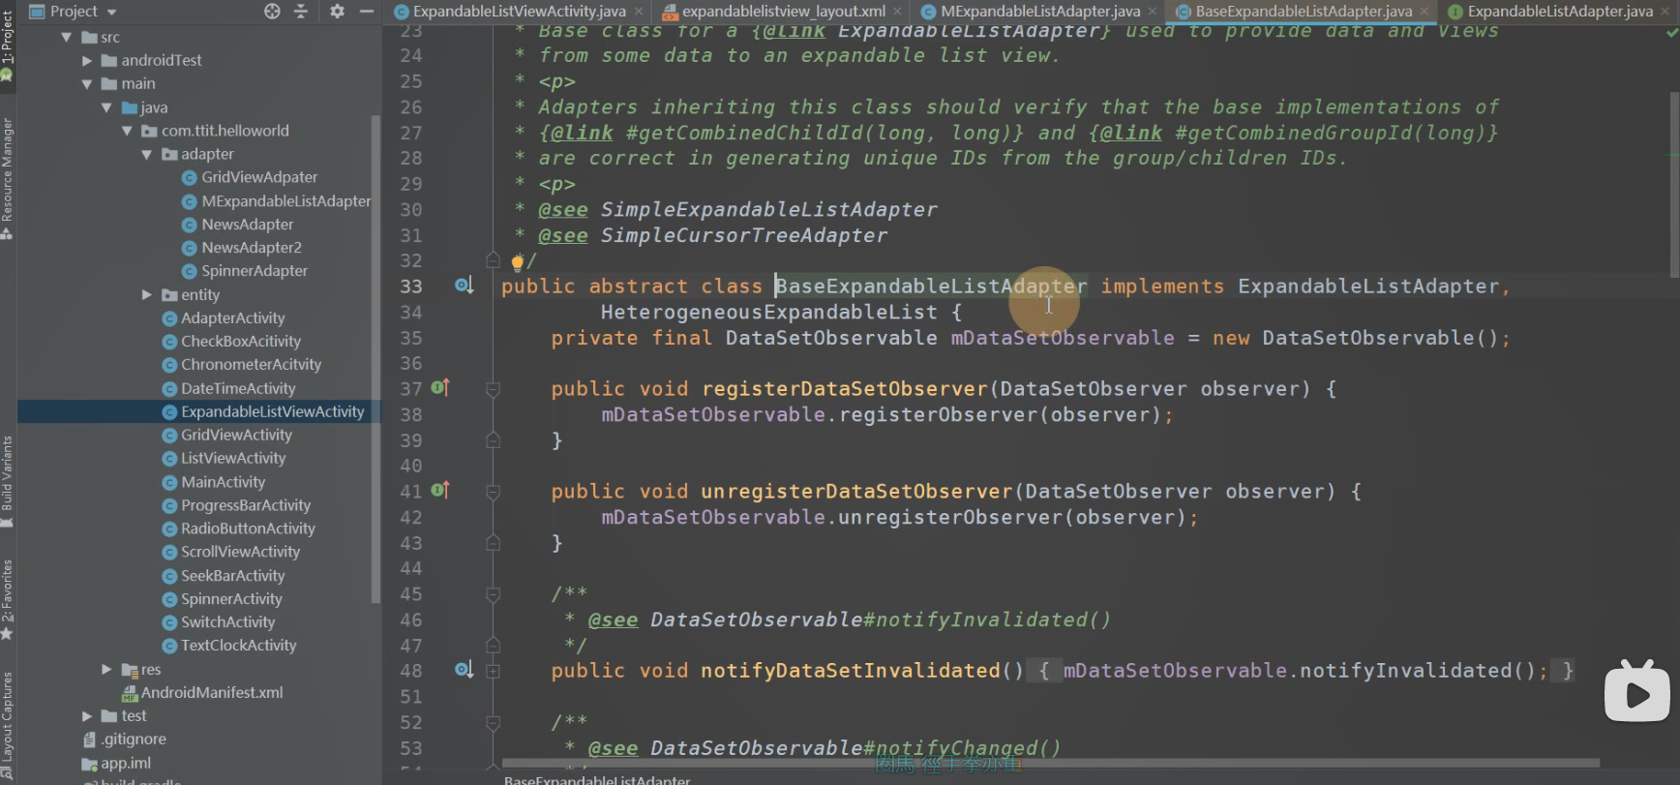
Task: Click the override gutter icon on line 41
Action: click(439, 490)
